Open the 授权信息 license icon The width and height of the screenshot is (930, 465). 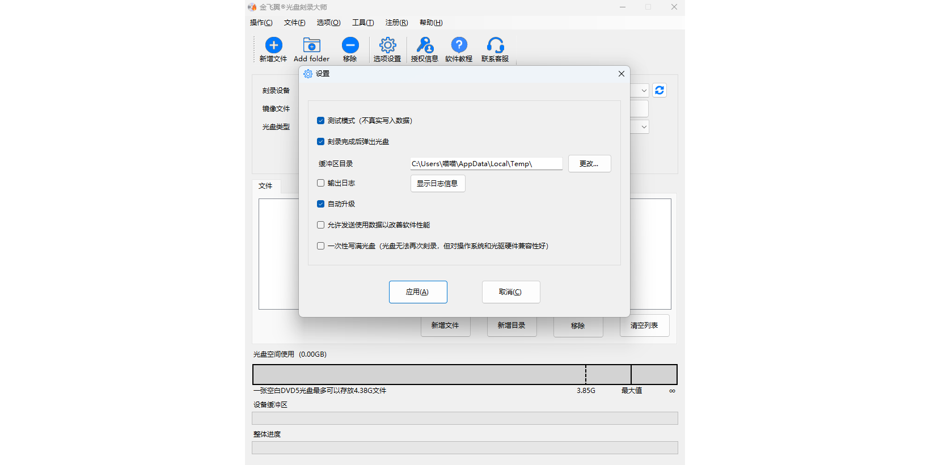[425, 45]
